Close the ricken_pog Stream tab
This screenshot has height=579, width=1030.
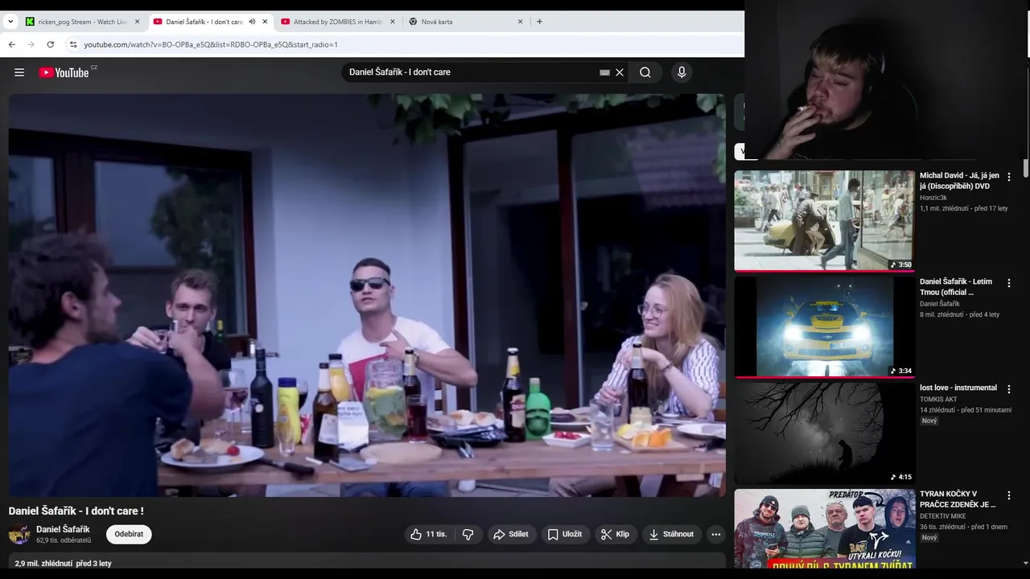coord(137,22)
